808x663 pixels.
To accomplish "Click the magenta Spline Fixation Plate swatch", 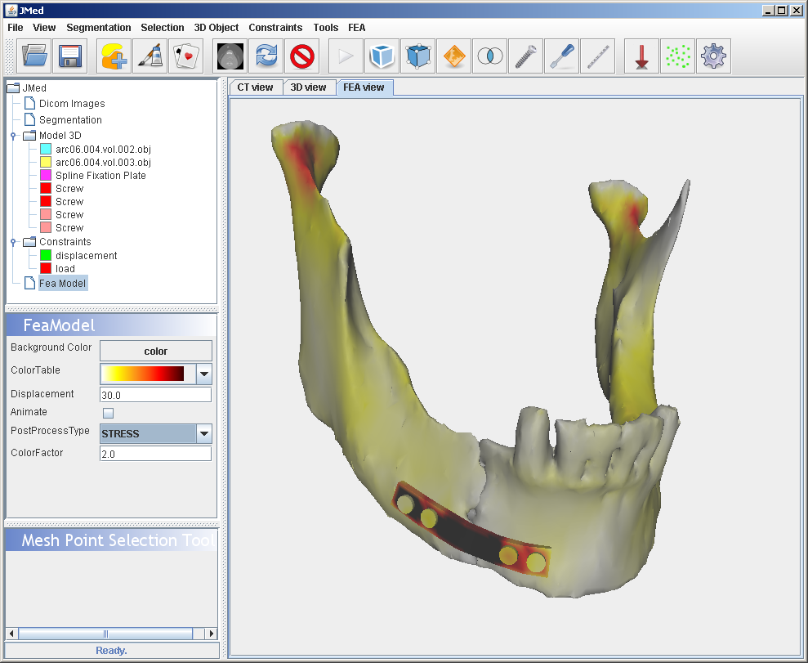I will click(x=46, y=176).
